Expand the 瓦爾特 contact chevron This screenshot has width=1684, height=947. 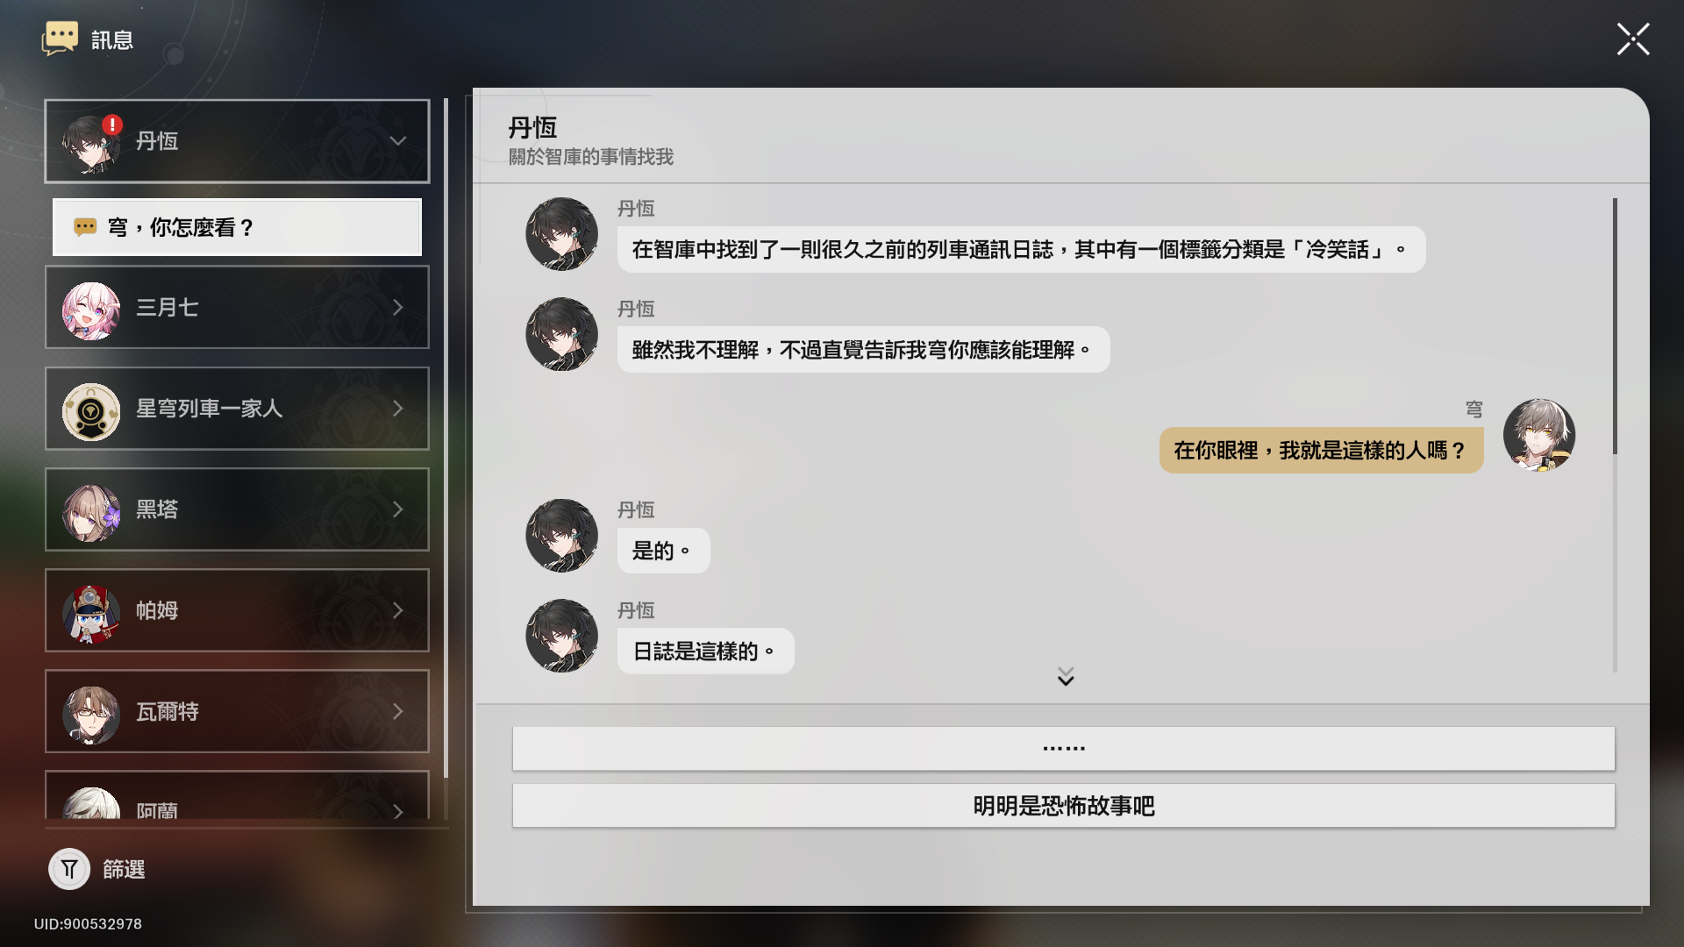(x=398, y=711)
